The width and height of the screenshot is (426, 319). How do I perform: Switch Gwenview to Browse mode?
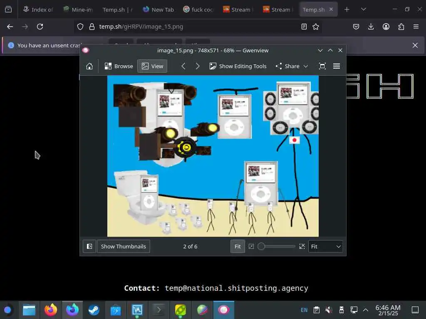pos(119,66)
